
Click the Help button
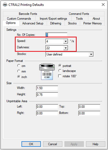(x=96, y=144)
